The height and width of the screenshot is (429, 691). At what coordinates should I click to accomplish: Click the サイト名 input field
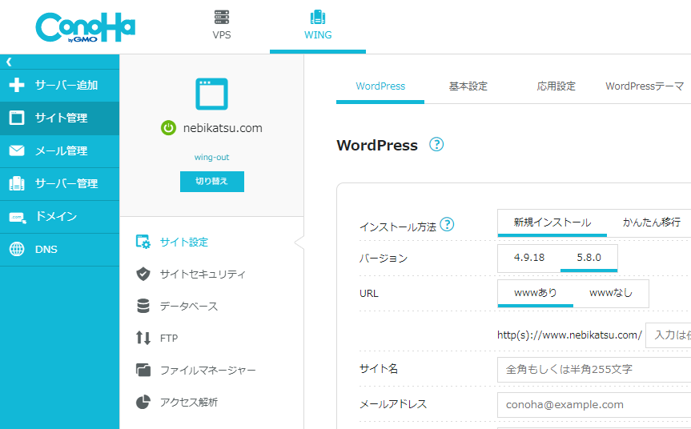coord(593,370)
